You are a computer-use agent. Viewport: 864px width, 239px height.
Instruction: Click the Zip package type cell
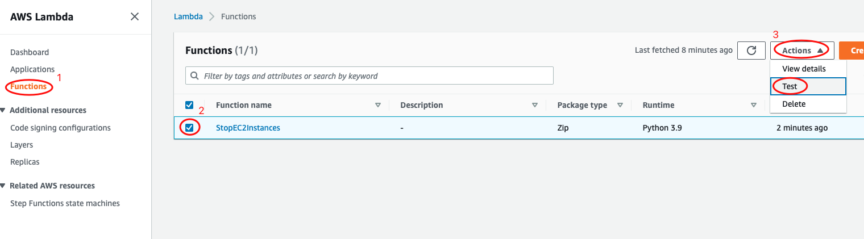tap(563, 128)
